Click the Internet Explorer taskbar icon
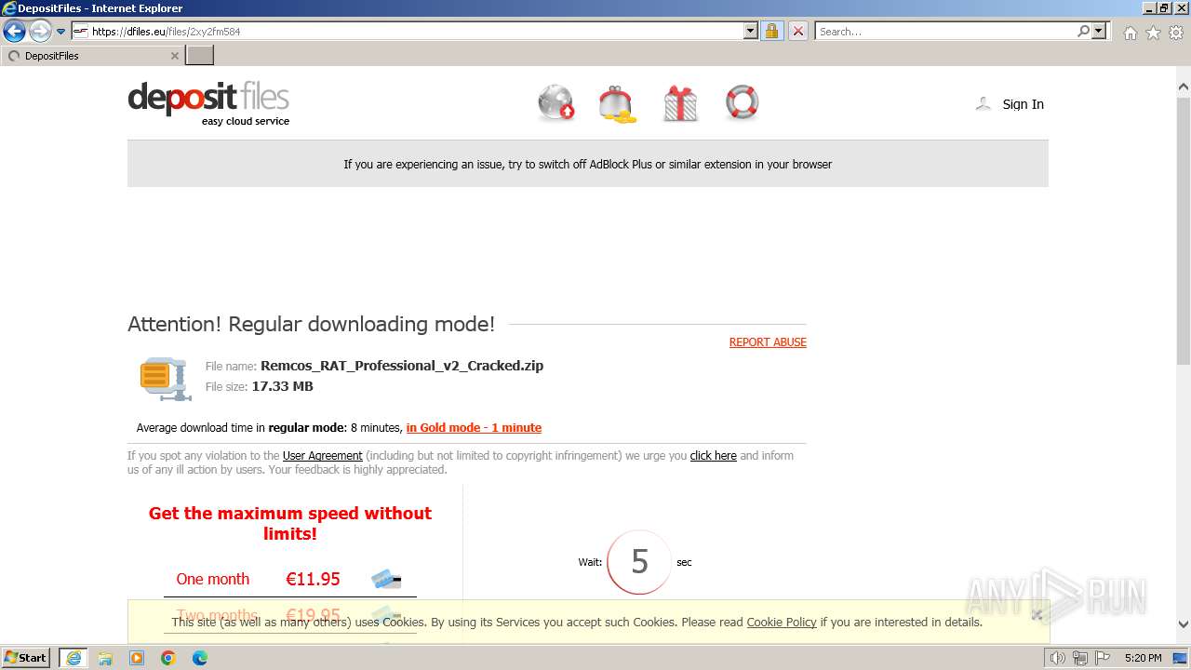The image size is (1191, 670). coord(74,658)
